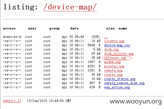
Task: Click the '16 kB' size of router_status.asp
Action: 96,79
